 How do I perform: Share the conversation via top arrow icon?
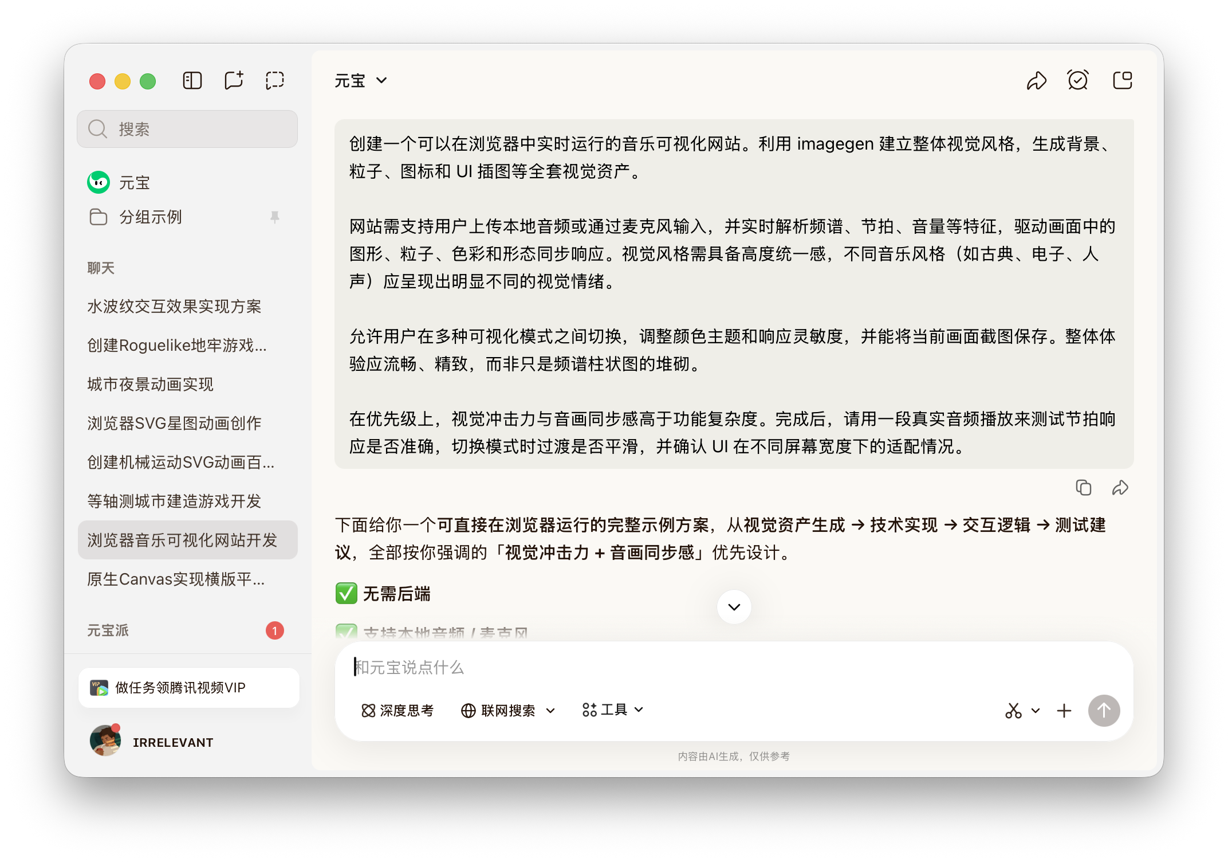tap(1036, 81)
